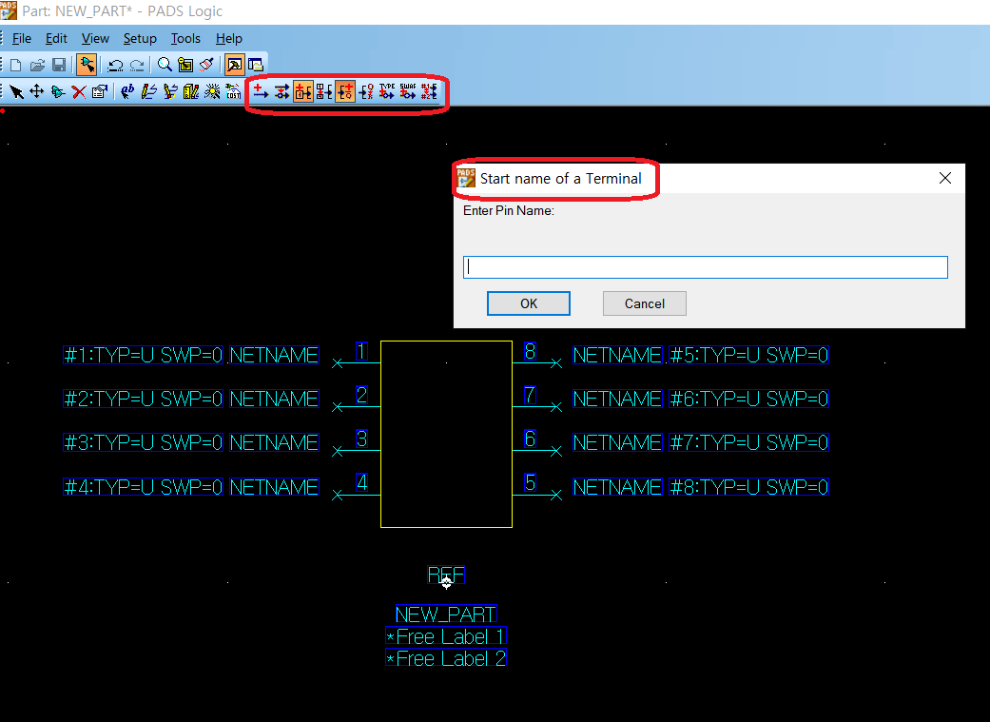Click the Redraw brush icon
The height and width of the screenshot is (722, 990).
(206, 65)
